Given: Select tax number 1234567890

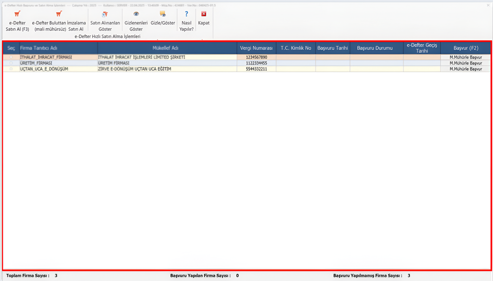Looking at the screenshot, I should click(x=257, y=57).
